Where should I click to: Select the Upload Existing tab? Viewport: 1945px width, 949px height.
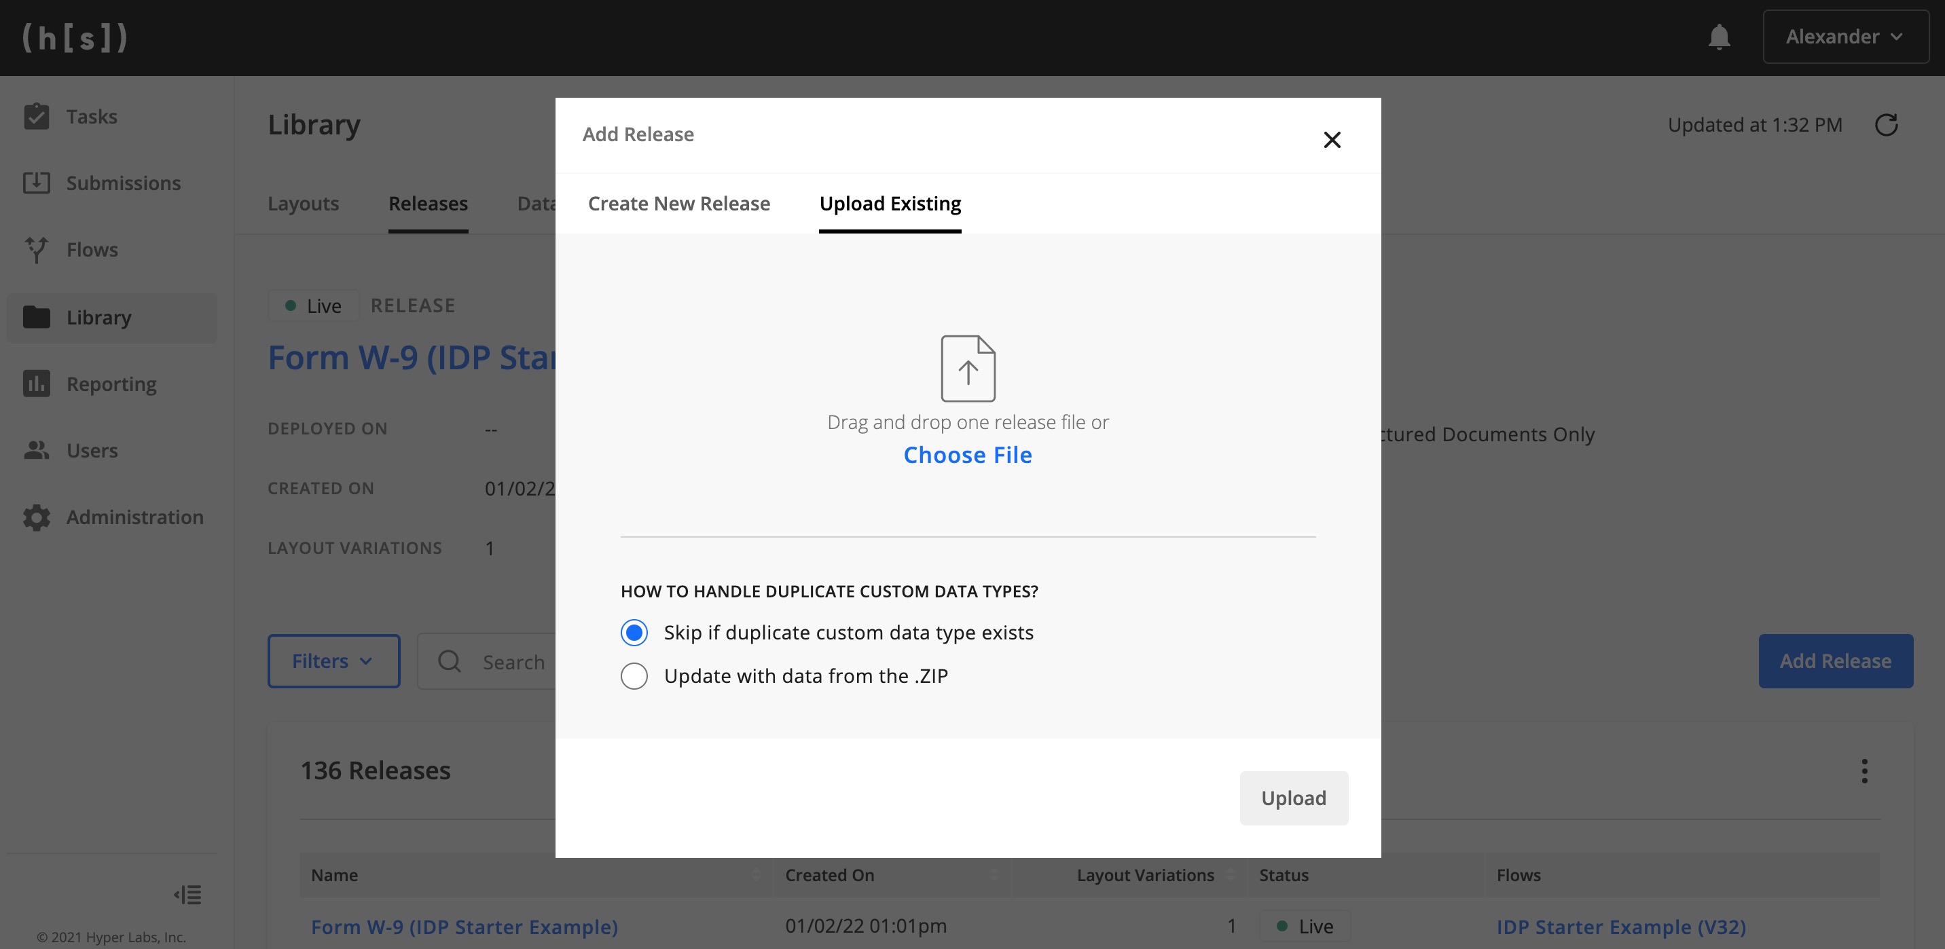click(890, 204)
